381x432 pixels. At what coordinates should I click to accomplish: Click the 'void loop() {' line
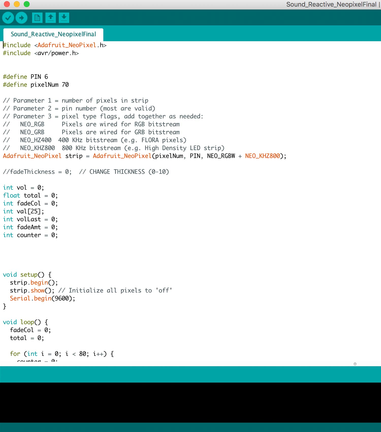(25, 322)
